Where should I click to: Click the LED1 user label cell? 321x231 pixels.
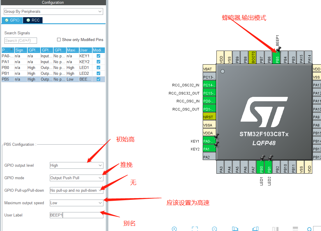pyautogui.click(x=86, y=67)
